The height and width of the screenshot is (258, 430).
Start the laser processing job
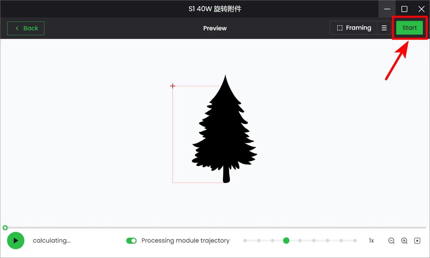[x=409, y=28]
